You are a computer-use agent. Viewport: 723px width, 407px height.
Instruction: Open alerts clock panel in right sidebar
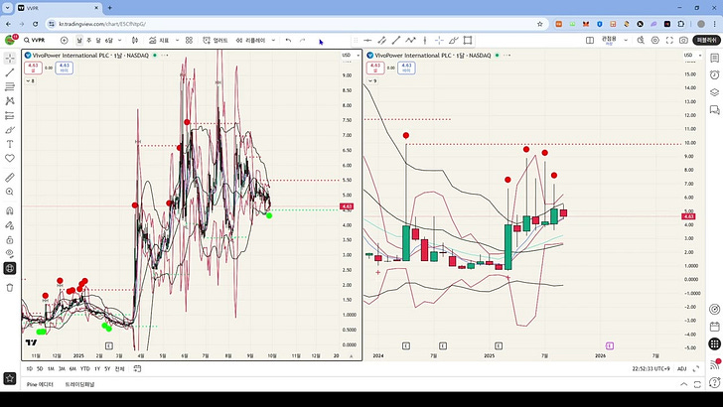coord(715,75)
